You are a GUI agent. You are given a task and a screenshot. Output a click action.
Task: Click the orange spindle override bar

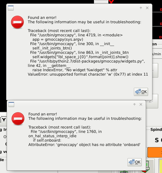click(155, 152)
